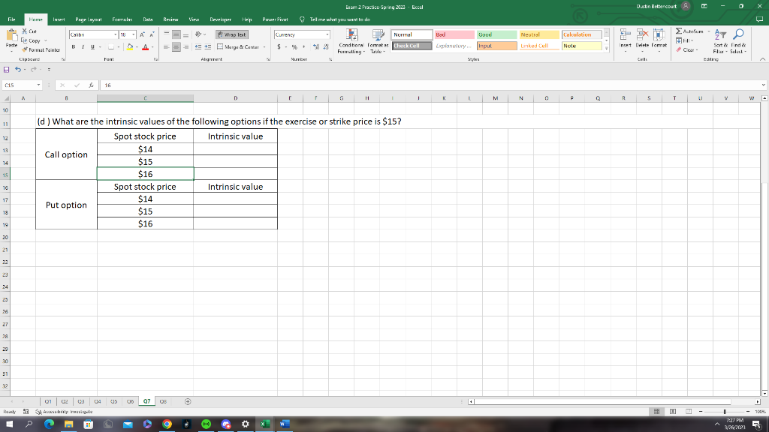Click the Paste clipboard icon
The image size is (769, 432).
(x=12, y=35)
